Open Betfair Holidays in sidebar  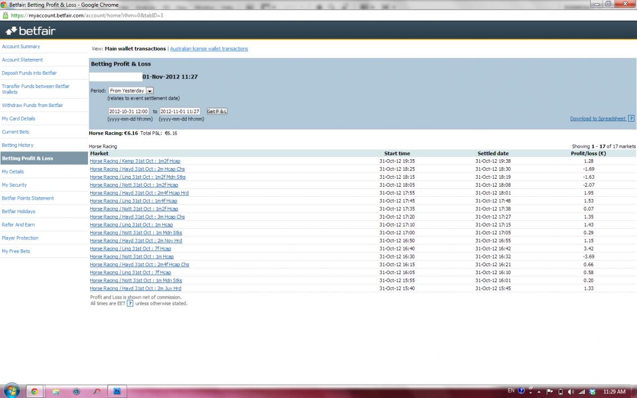tap(19, 211)
